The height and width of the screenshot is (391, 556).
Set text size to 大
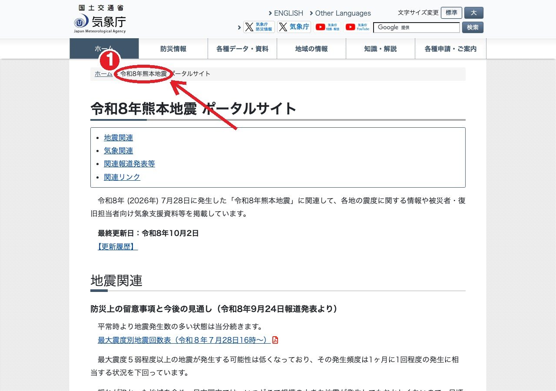pyautogui.click(x=474, y=13)
